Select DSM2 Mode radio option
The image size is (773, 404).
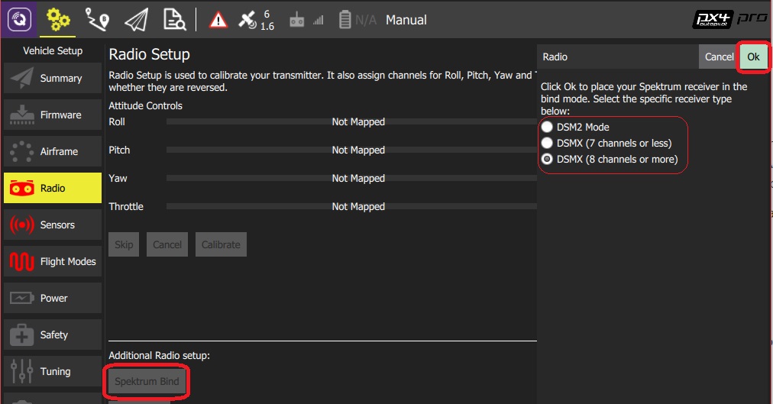click(x=547, y=128)
